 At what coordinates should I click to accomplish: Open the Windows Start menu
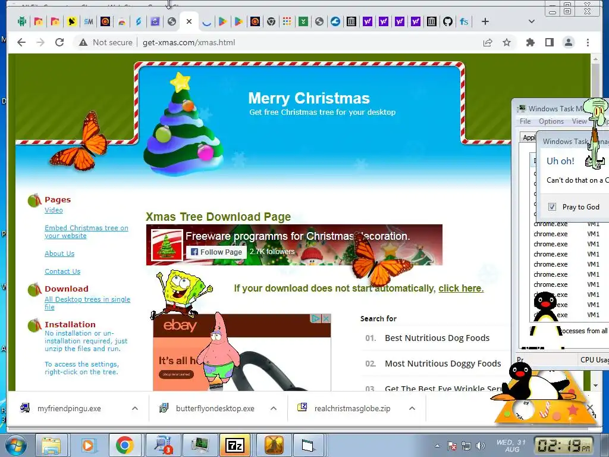point(15,445)
